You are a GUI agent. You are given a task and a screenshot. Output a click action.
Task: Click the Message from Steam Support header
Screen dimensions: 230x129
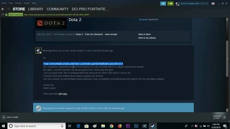coord(114,107)
